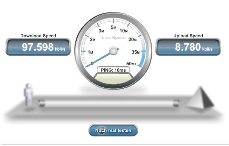Click the Noch mal testen button

tap(113, 130)
